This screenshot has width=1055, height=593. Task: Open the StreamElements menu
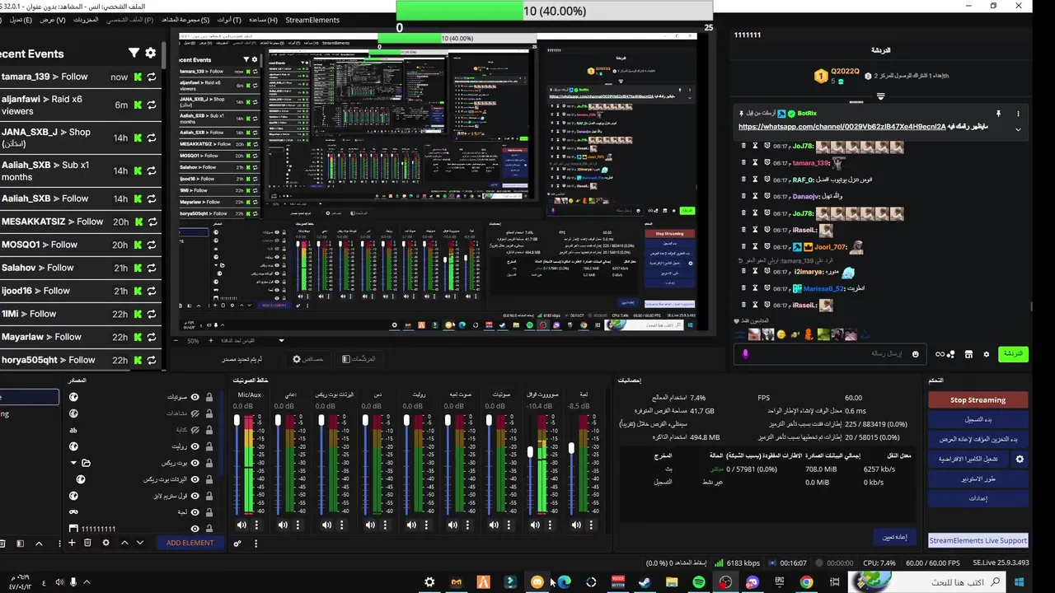click(x=313, y=20)
